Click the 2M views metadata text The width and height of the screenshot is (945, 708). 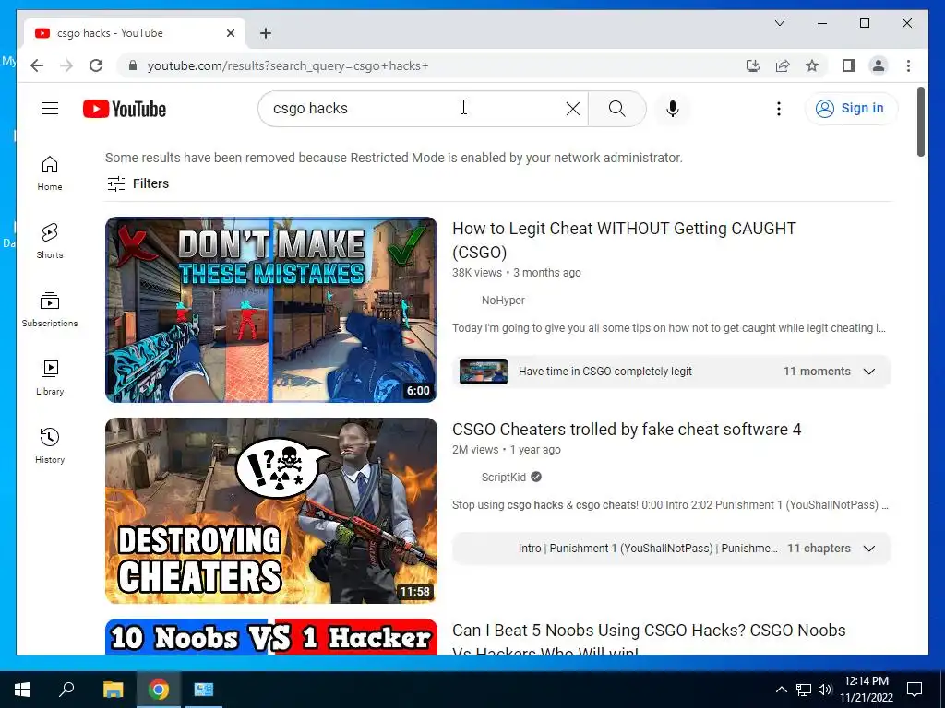click(x=475, y=450)
